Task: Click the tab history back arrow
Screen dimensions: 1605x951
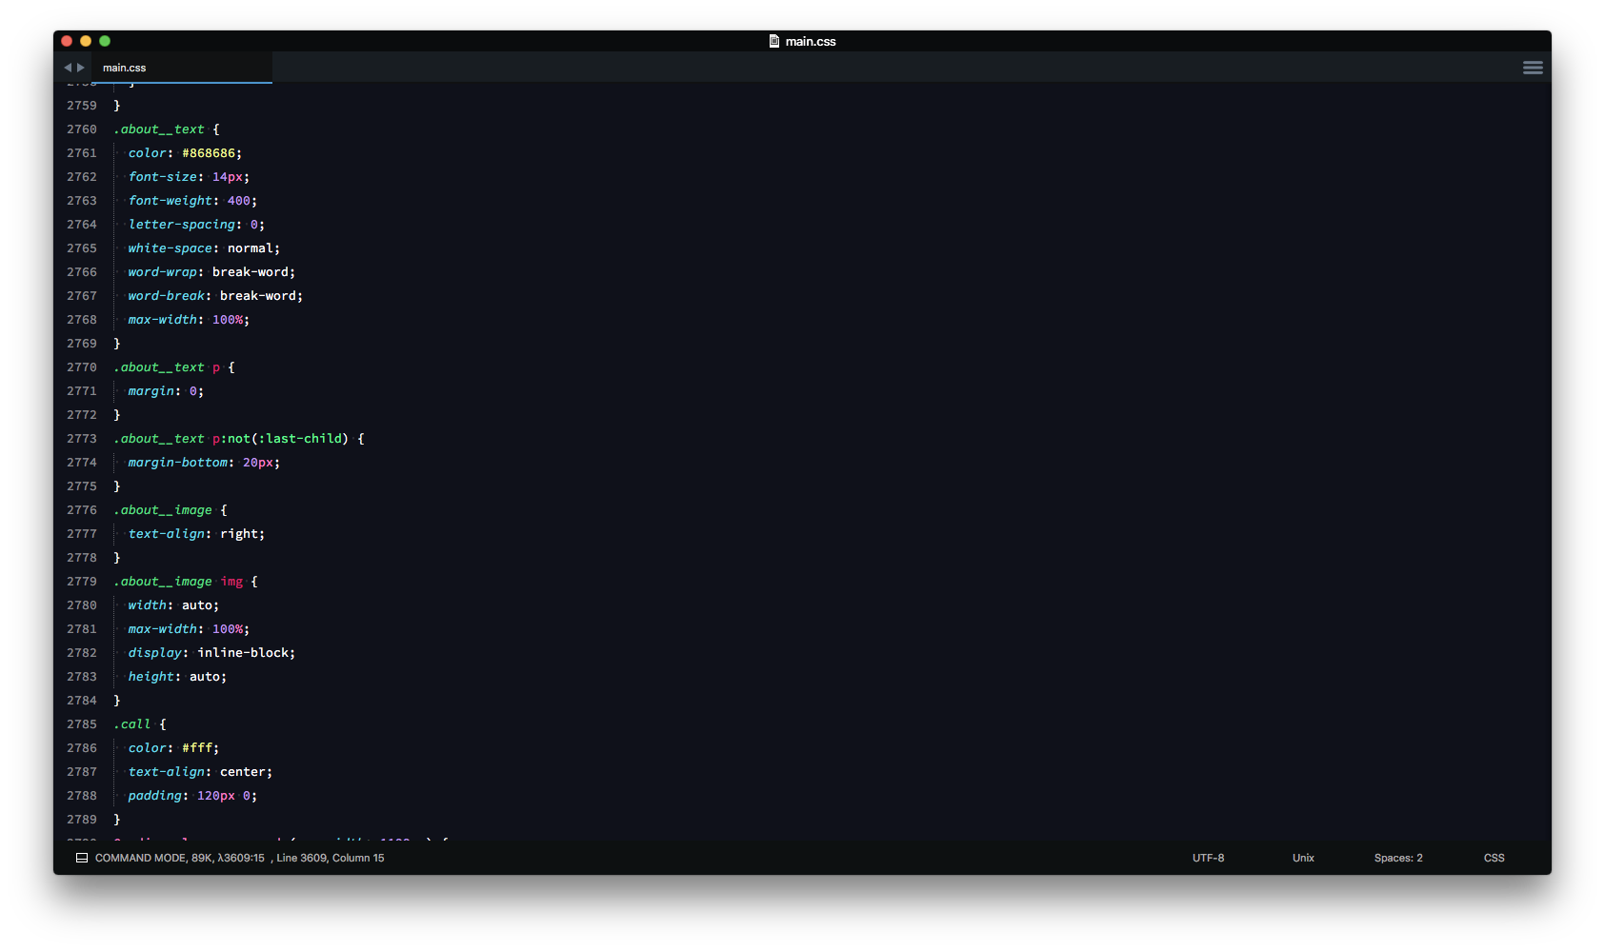Action: [68, 68]
